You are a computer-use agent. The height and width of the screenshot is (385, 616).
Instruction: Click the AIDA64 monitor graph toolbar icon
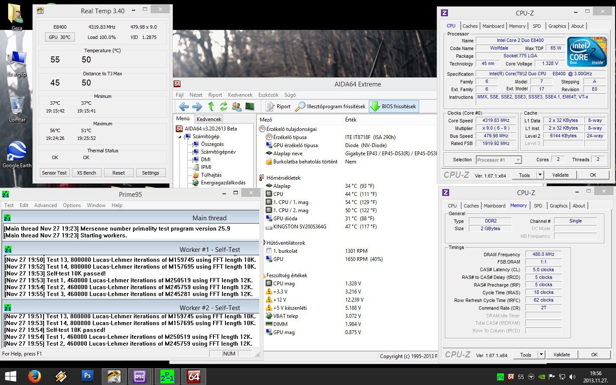(x=250, y=107)
